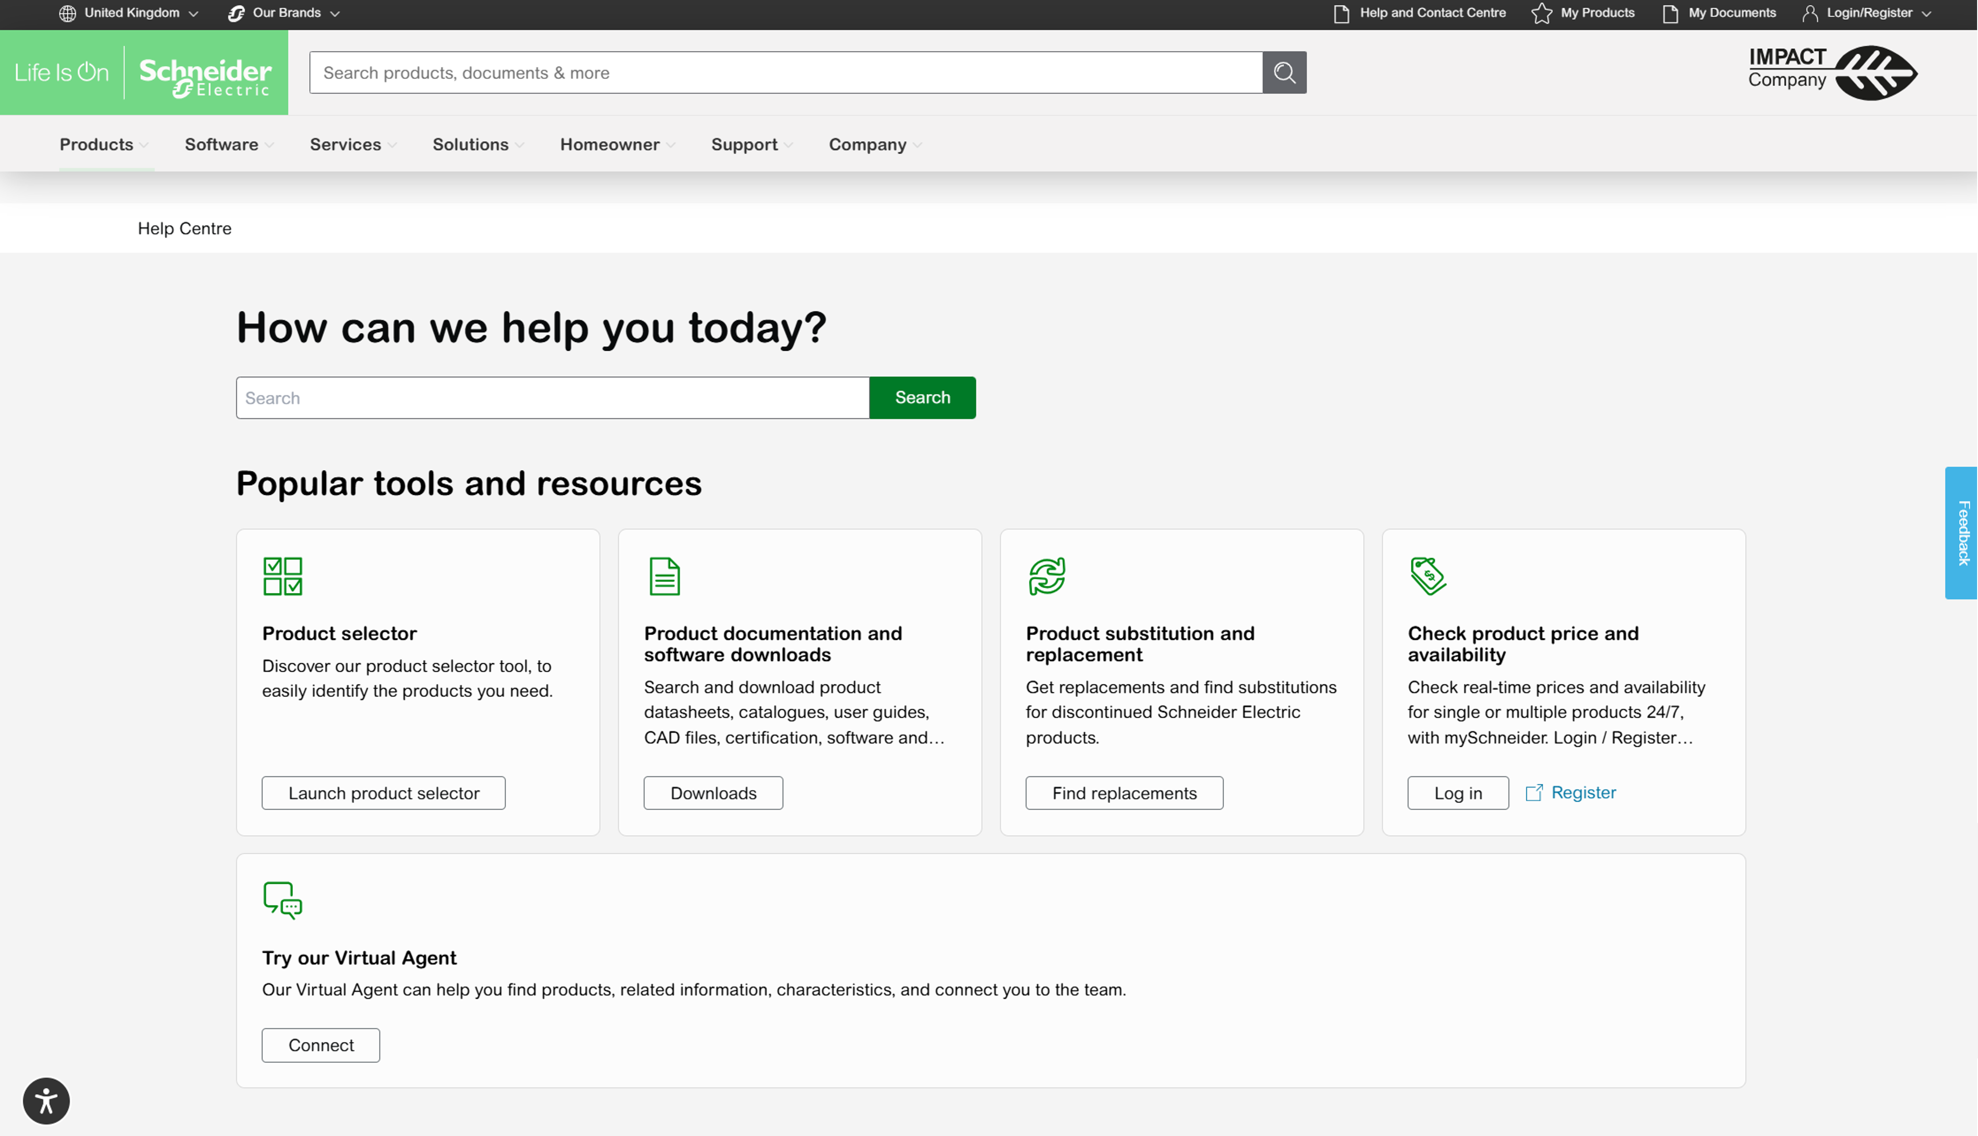The width and height of the screenshot is (1978, 1136).
Task: Open the Products menu
Action: pos(97,144)
